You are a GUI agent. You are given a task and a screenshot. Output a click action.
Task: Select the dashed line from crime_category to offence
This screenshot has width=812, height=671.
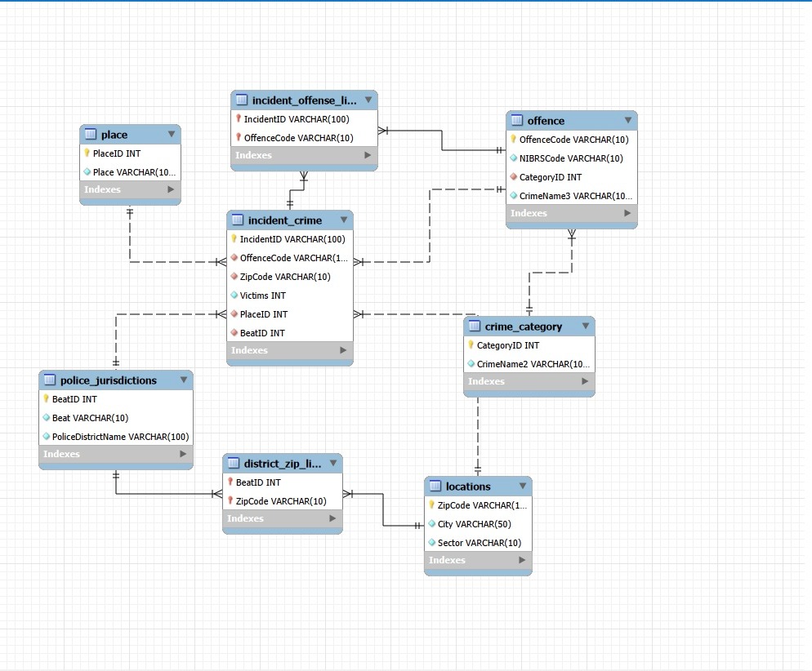tap(550, 273)
